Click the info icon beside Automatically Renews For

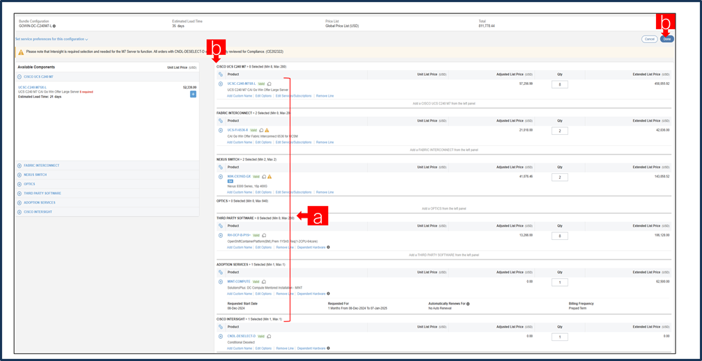pyautogui.click(x=468, y=304)
